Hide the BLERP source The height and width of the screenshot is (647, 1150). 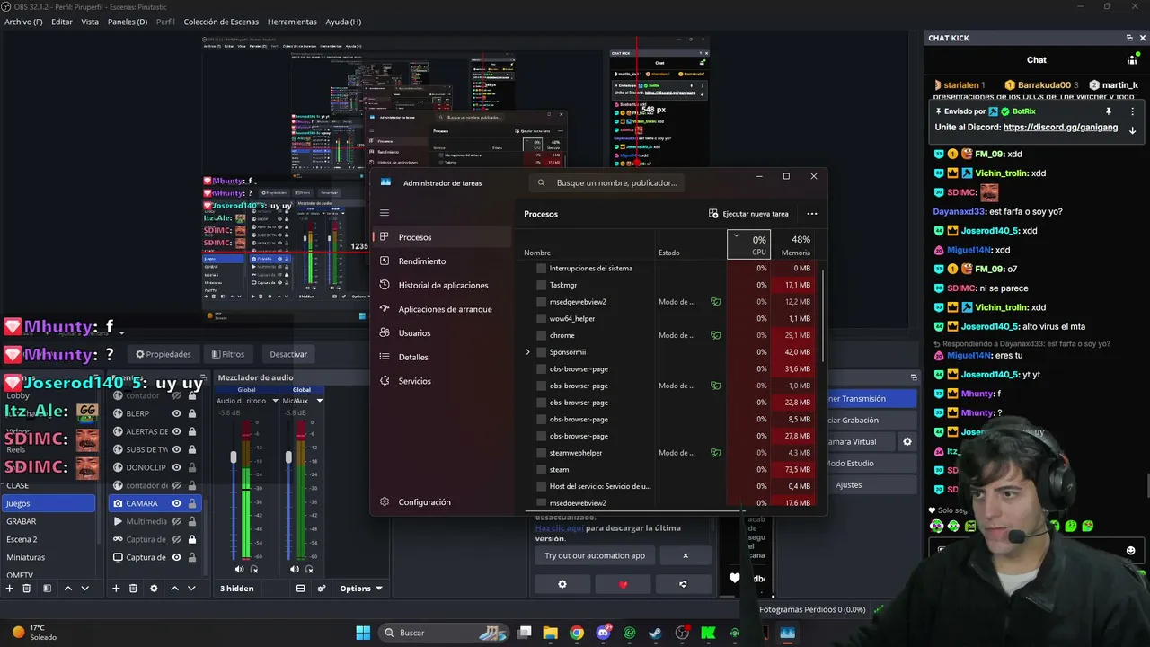point(176,413)
